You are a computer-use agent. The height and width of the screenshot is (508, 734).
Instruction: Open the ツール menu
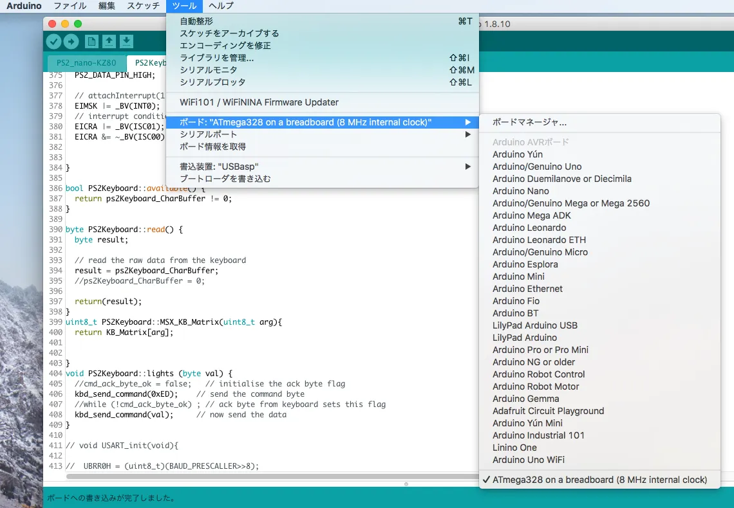[184, 6]
